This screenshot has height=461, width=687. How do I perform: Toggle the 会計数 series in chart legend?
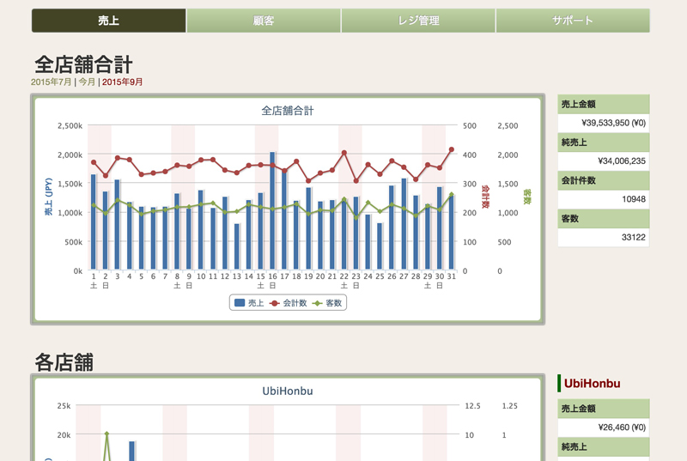click(x=288, y=303)
